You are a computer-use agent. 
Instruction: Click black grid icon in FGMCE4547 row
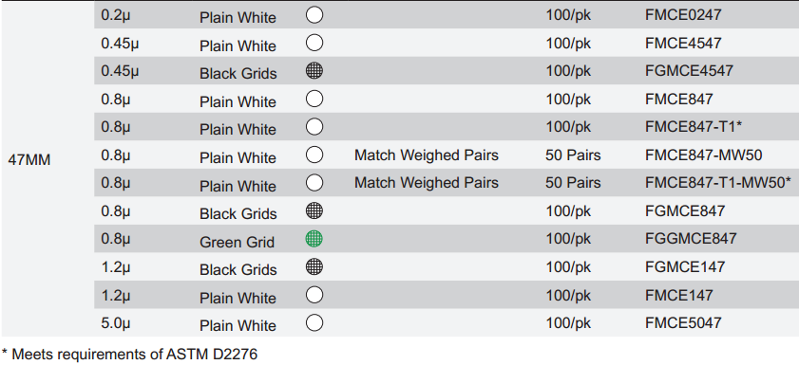314,71
